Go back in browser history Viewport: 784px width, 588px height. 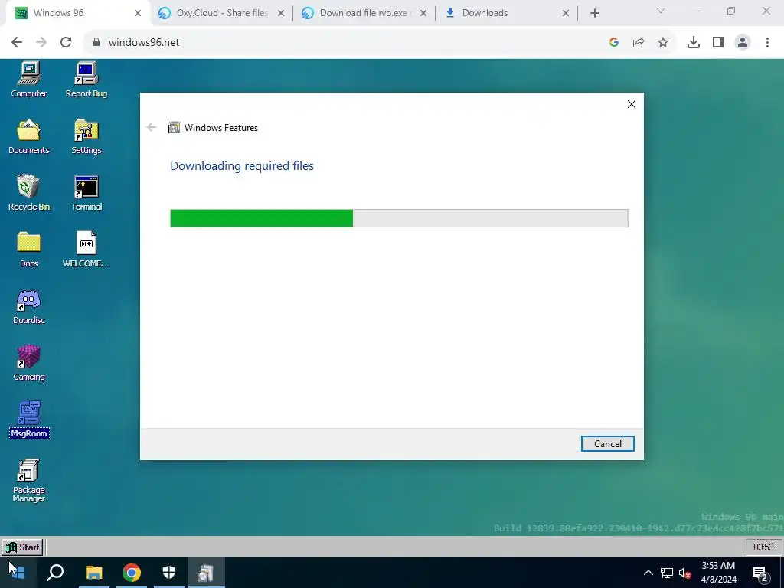(17, 42)
